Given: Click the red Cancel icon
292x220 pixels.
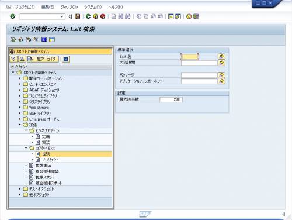Looking at the screenshot, I should (103, 16).
